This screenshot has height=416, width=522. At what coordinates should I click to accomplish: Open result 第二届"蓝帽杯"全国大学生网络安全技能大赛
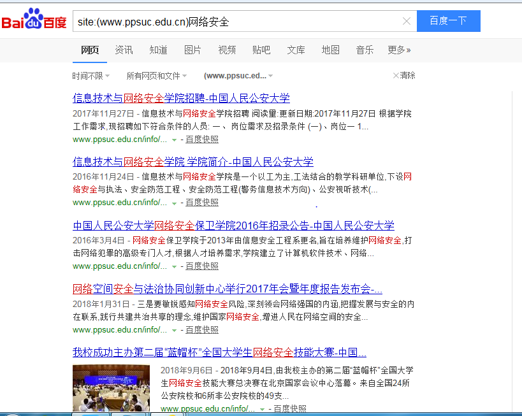[x=219, y=352]
